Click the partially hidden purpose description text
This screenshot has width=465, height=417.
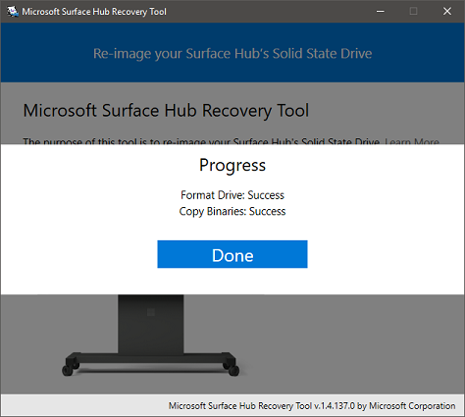[201, 141]
